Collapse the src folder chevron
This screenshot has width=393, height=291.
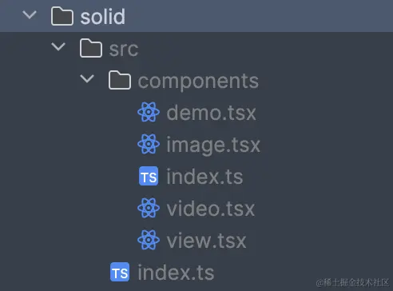point(58,47)
